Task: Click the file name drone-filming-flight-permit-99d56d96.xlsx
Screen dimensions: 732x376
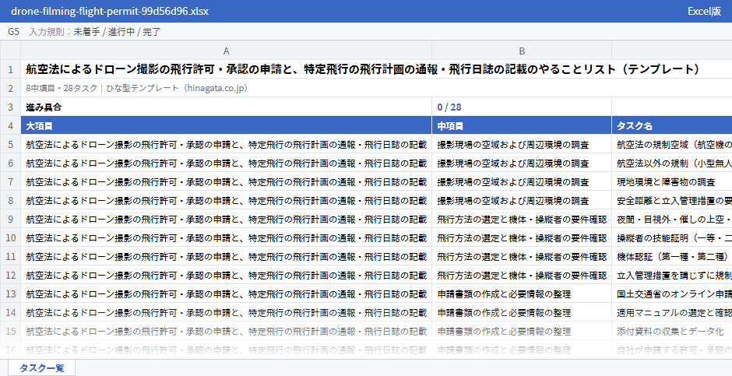Action: click(110, 11)
